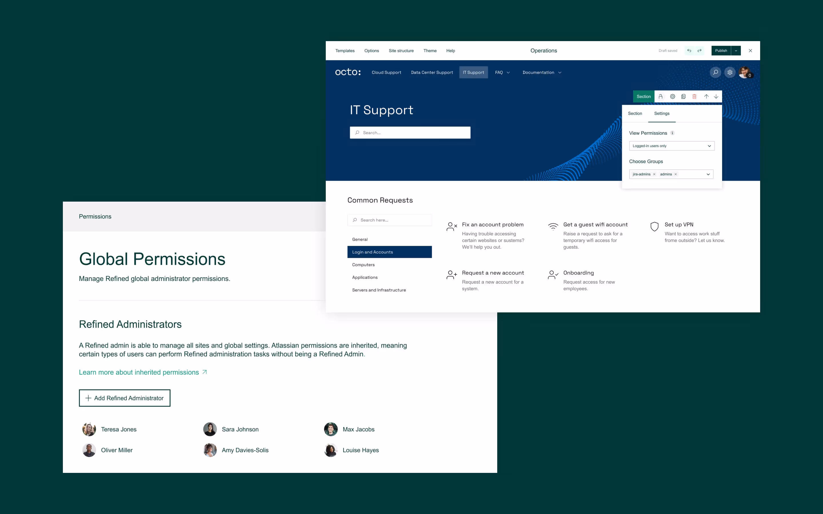The width and height of the screenshot is (823, 514).
Task: Click the search magnifier in octo navbar
Action: 715,73
